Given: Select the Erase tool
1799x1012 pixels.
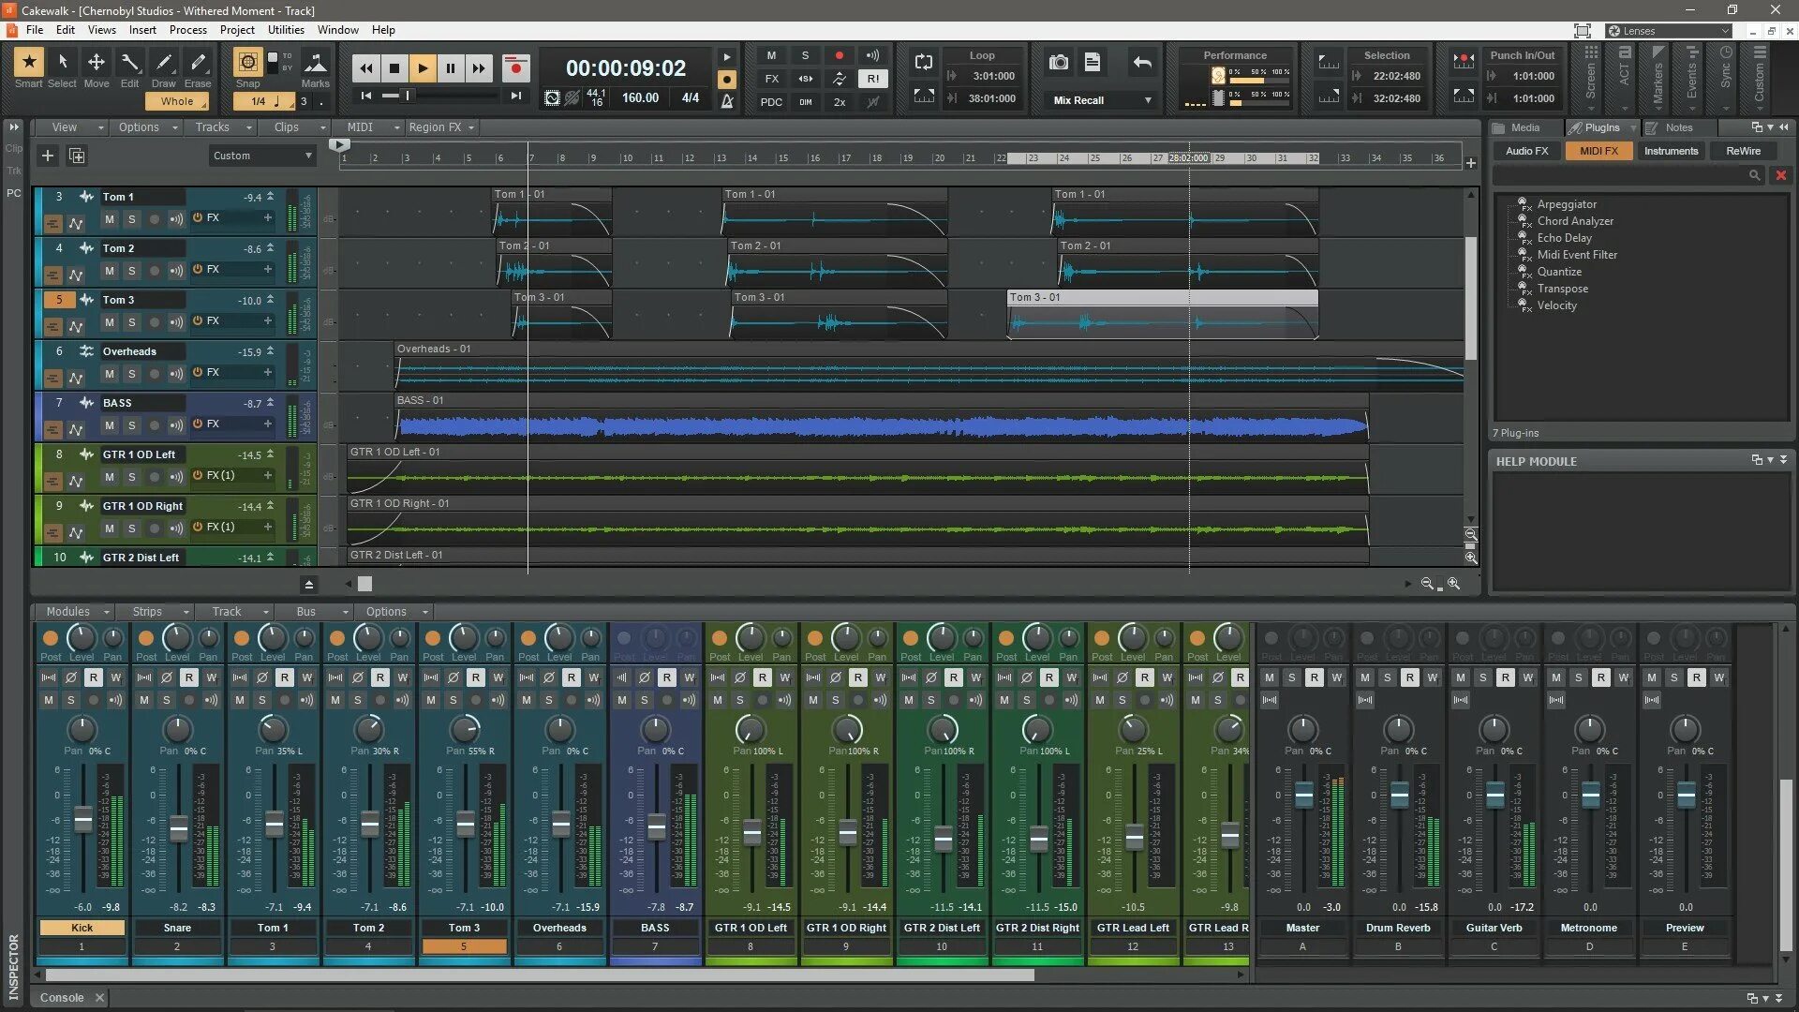Looking at the screenshot, I should point(197,64).
